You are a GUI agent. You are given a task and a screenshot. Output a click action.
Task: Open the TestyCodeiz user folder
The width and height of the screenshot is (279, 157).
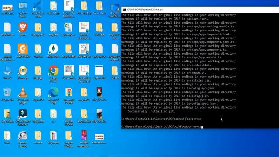[x=7, y=116]
